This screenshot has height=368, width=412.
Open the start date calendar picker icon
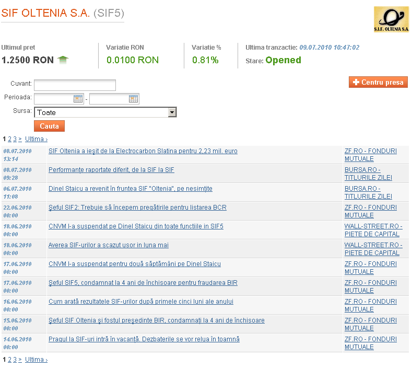[78, 99]
